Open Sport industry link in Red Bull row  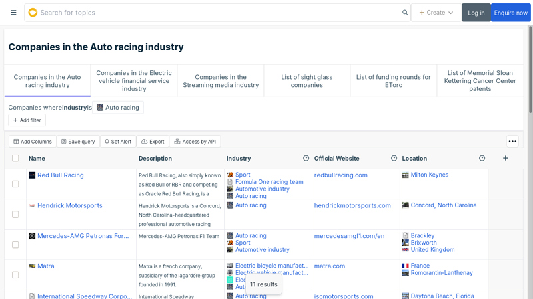[x=243, y=175]
